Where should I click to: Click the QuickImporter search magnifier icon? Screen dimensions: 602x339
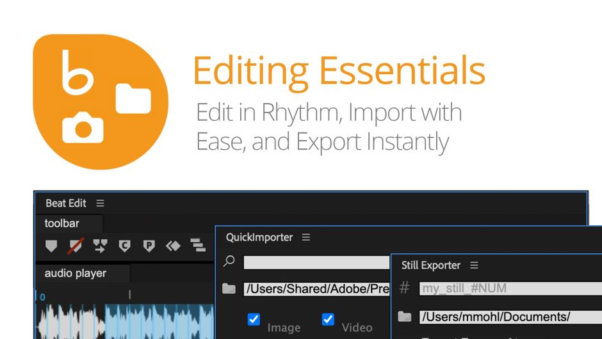click(x=229, y=262)
